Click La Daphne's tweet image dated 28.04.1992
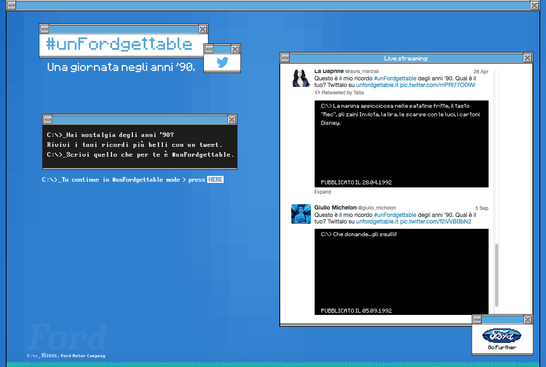The width and height of the screenshot is (546, 367). point(402,144)
